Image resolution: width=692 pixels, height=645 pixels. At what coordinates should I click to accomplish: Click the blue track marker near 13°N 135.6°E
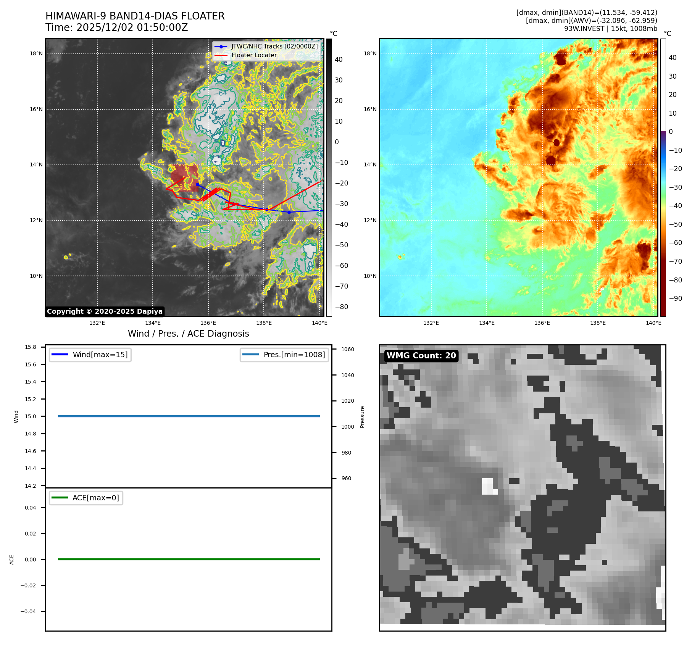coord(197,184)
